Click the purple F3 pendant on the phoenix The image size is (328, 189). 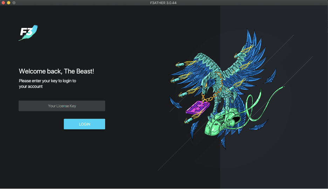198,107
